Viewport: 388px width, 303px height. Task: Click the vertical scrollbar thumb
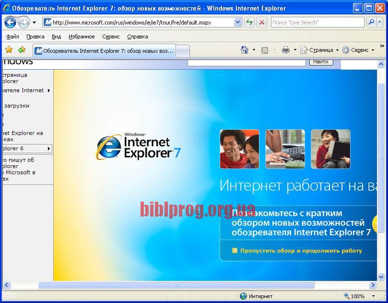[381, 158]
